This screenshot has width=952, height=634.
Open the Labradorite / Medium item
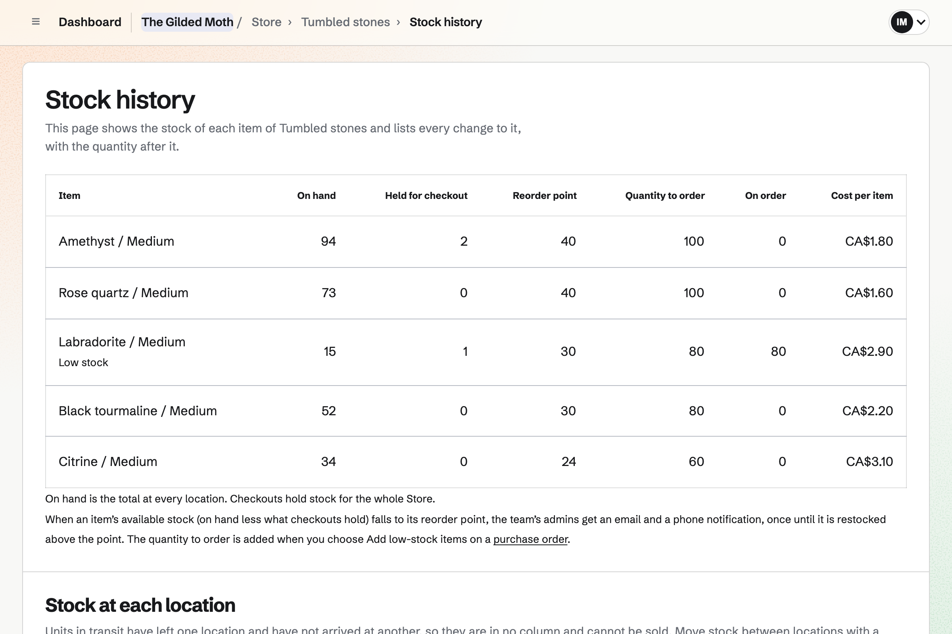(122, 342)
